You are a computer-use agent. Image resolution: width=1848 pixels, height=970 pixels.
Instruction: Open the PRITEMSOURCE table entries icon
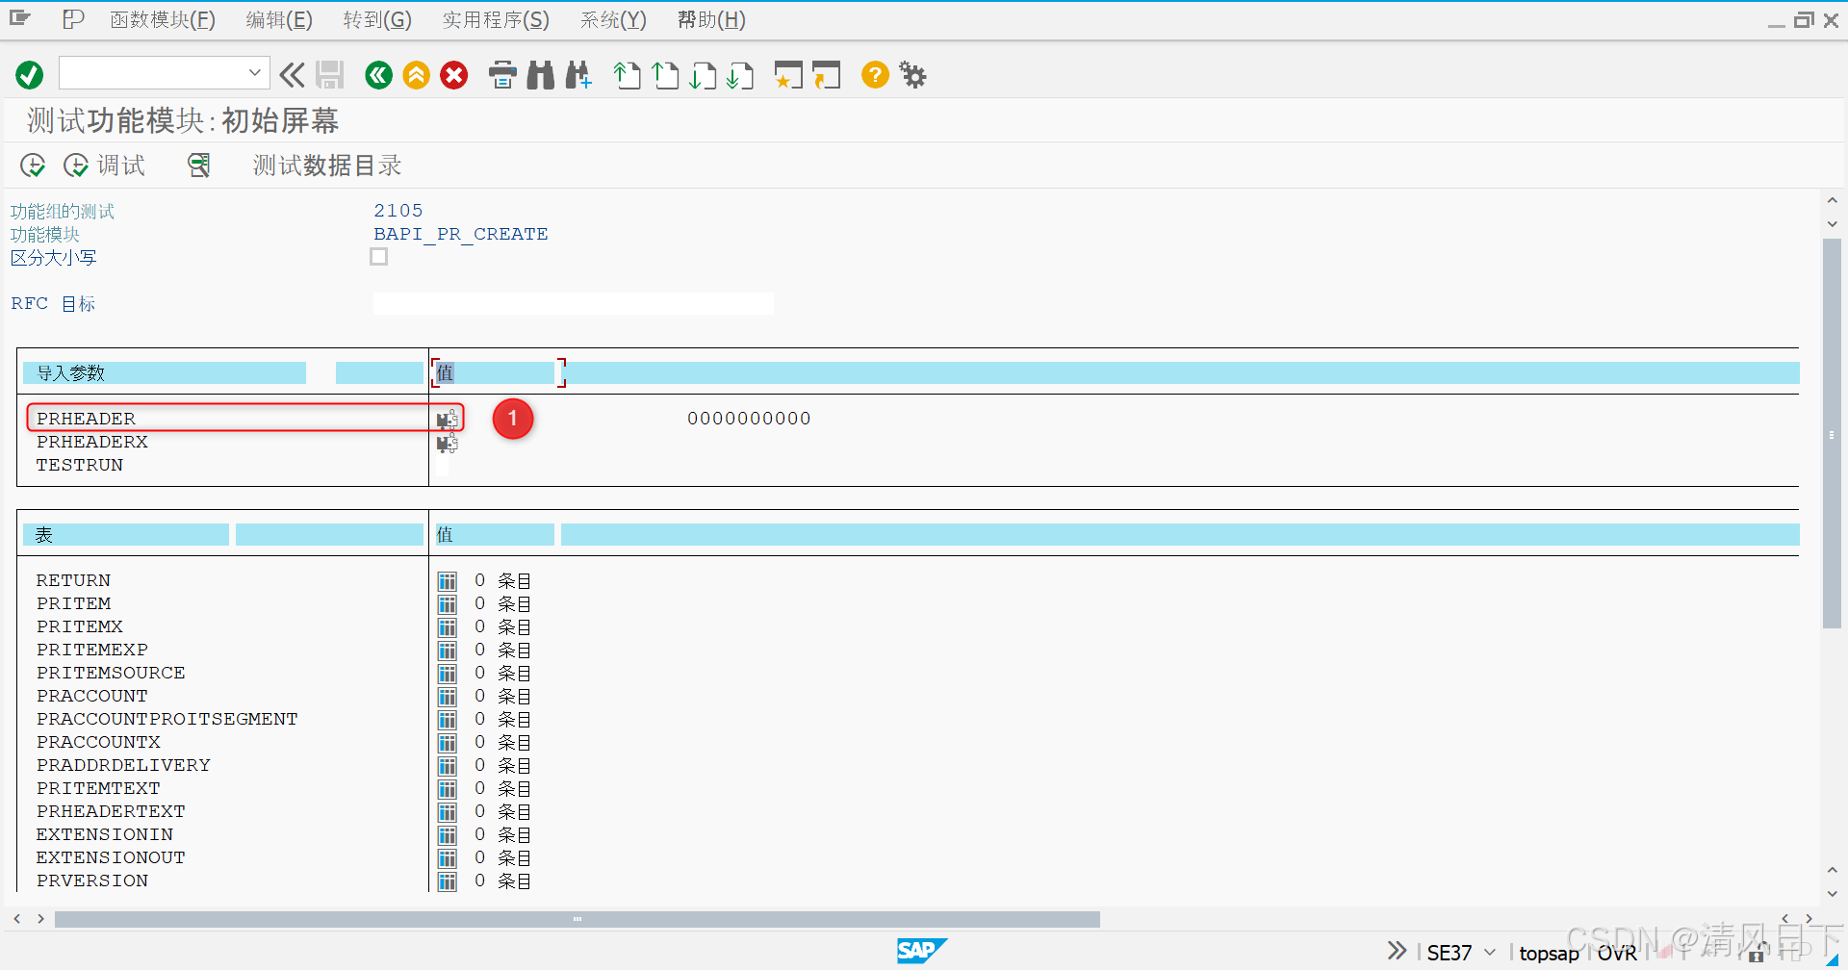[x=448, y=674]
